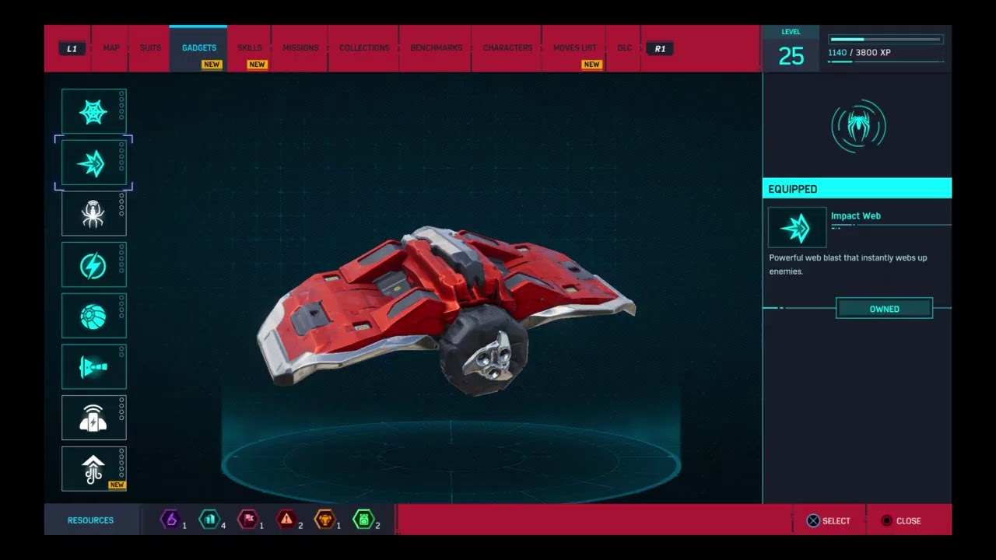Click the Impact Web icon under Equipped
The image size is (996, 560).
(x=797, y=227)
